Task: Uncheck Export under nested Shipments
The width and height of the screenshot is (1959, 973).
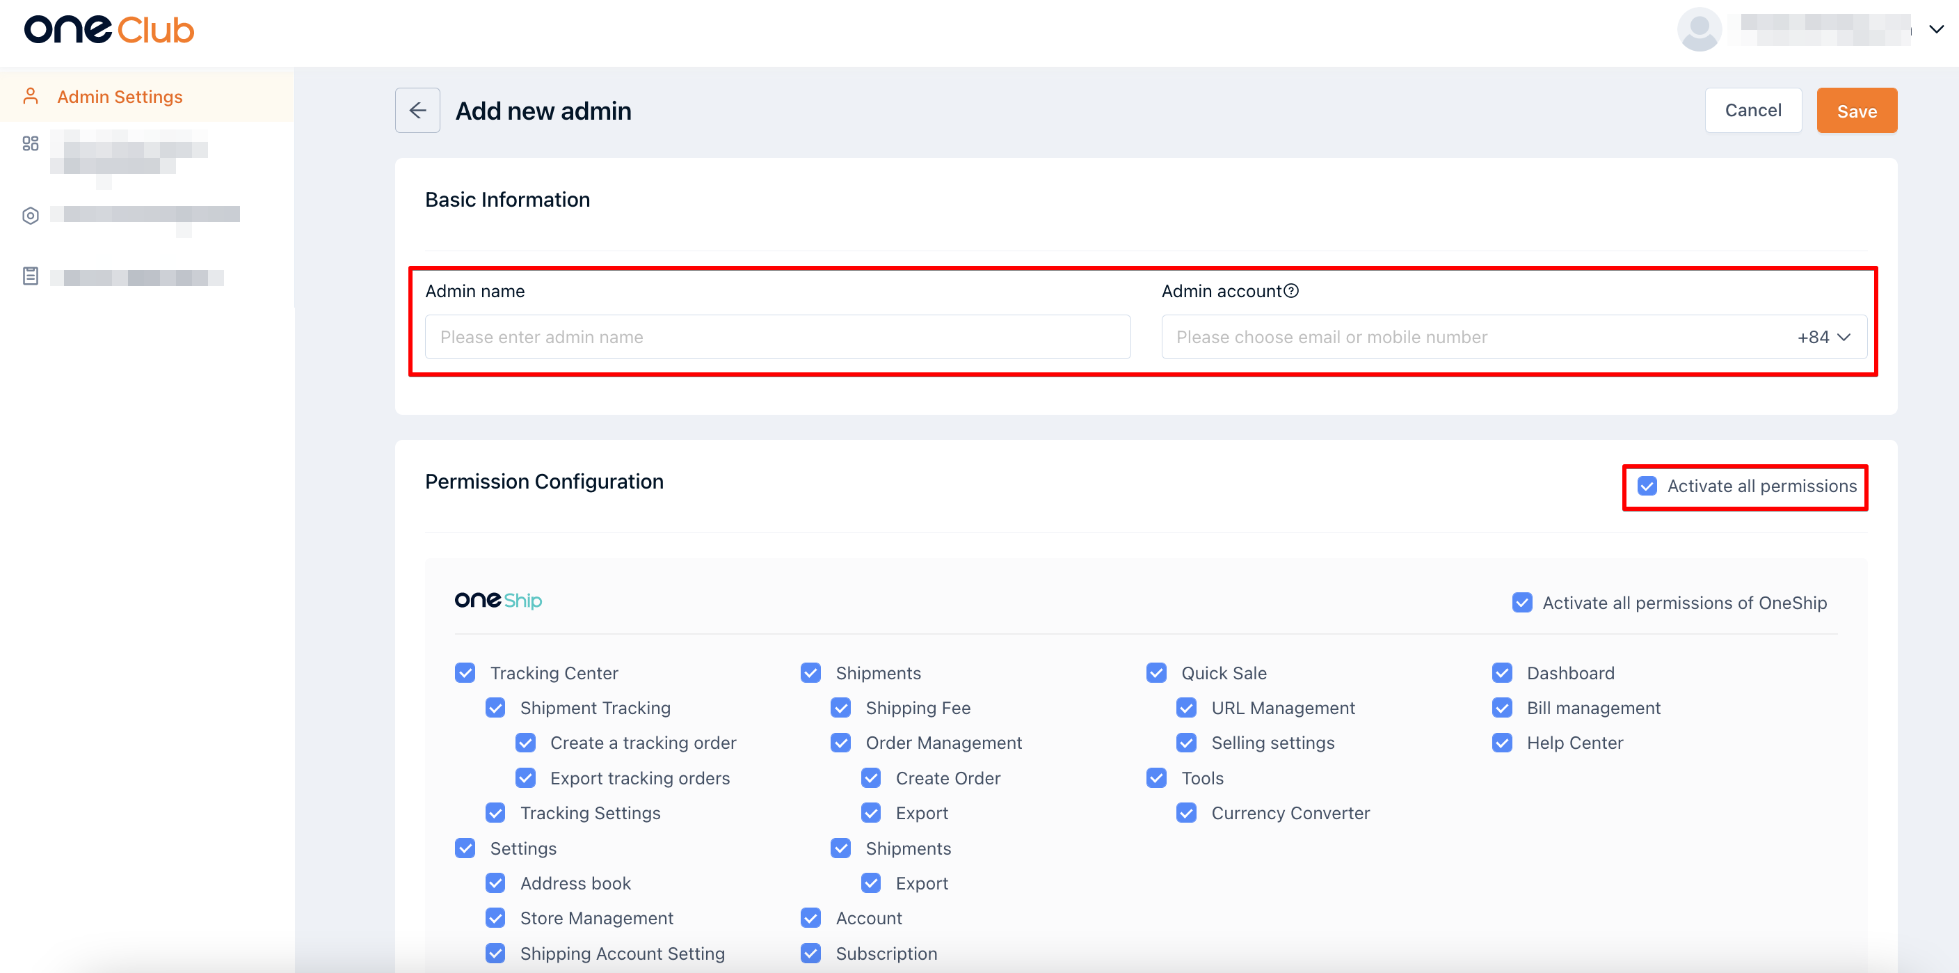Action: pos(871,883)
